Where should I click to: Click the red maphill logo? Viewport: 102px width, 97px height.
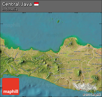pos(11,86)
